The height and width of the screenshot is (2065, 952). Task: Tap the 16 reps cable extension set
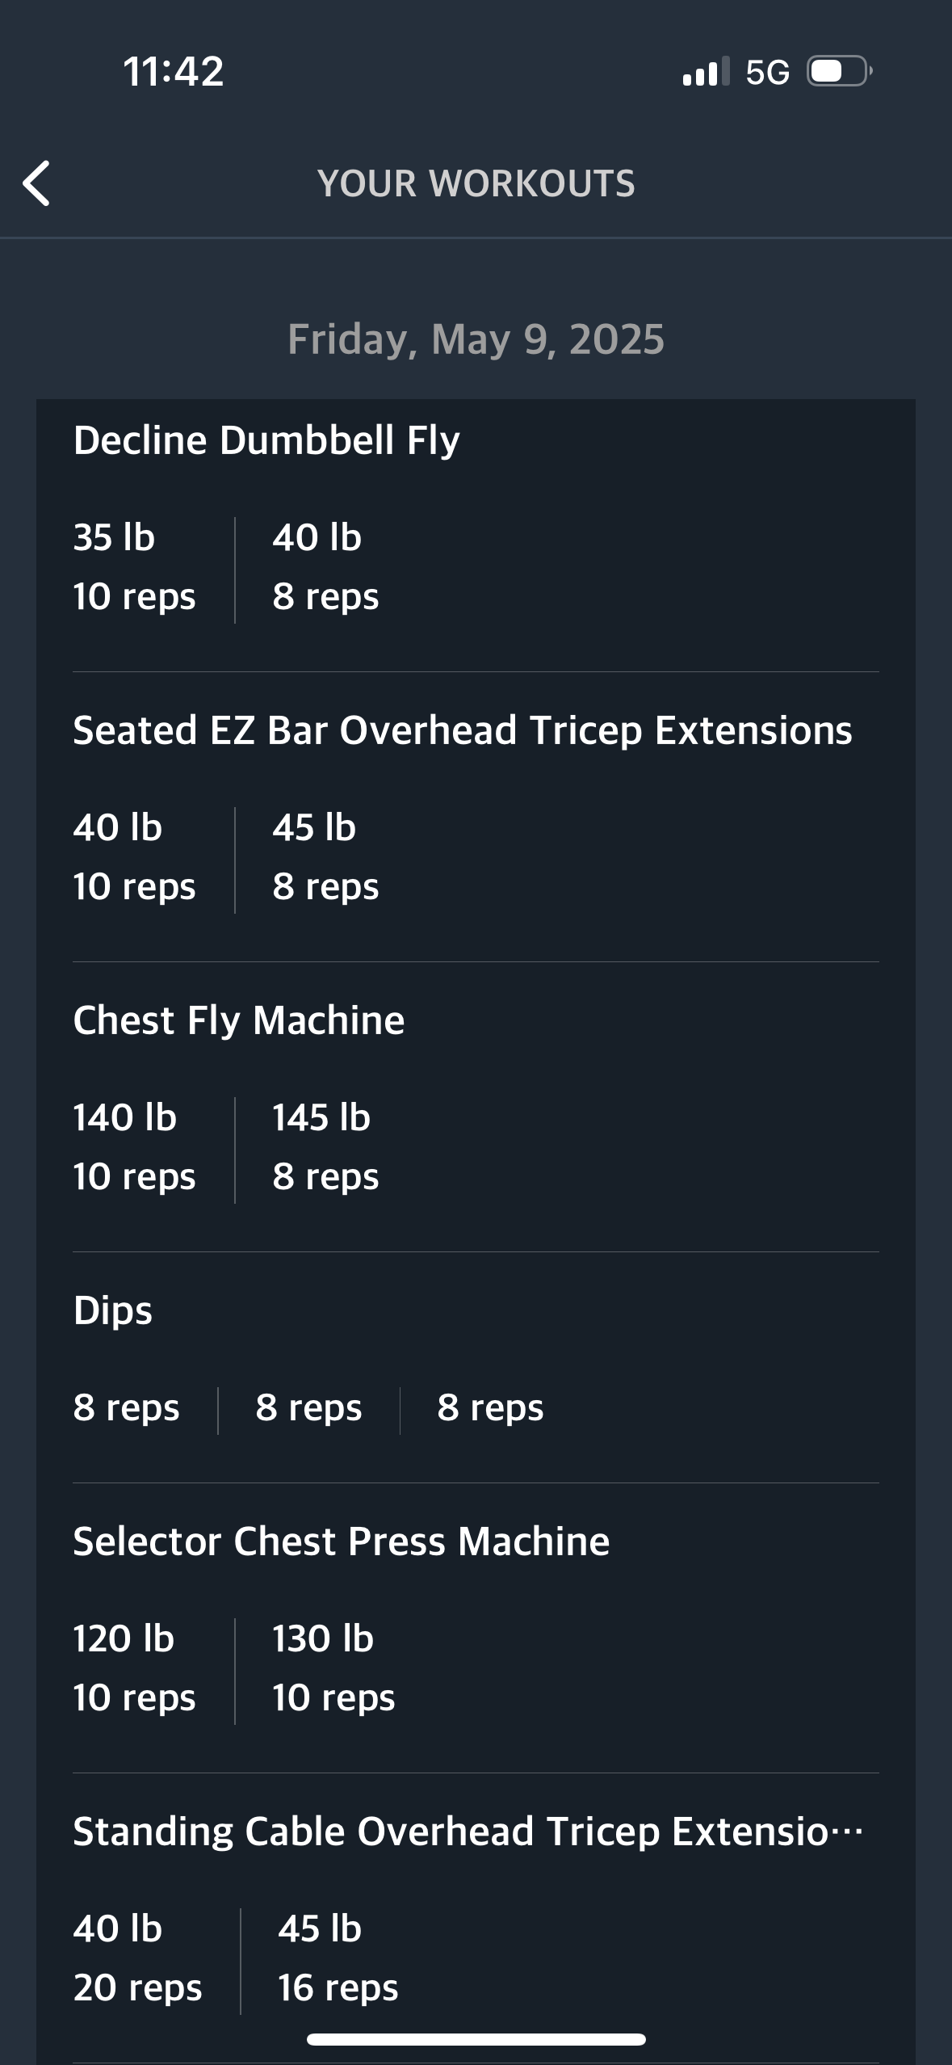pyautogui.click(x=338, y=1958)
